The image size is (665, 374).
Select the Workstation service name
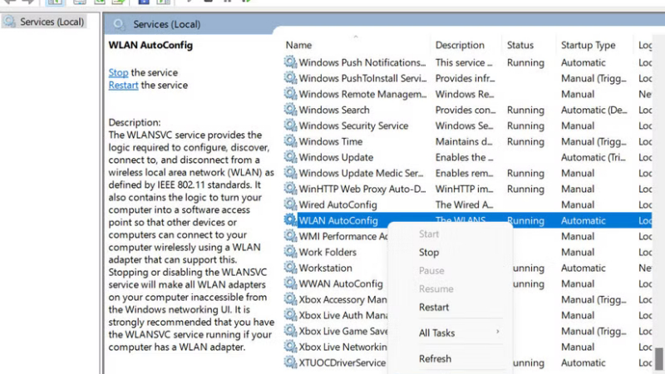click(325, 268)
